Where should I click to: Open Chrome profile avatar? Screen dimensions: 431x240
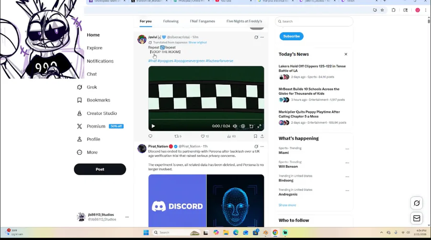coord(418,10)
